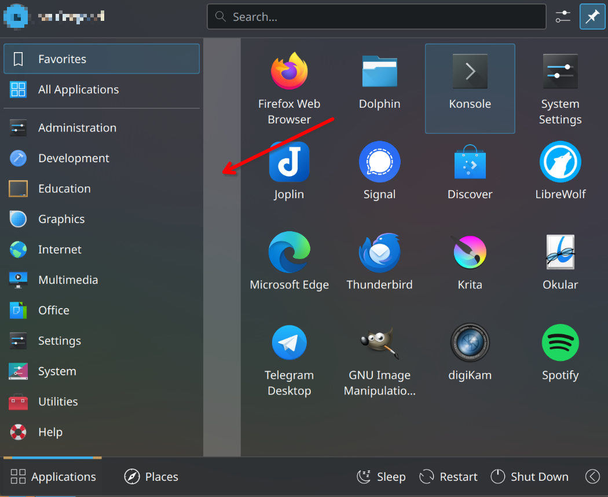This screenshot has height=497, width=608.
Task: Launch Telegram Desktop
Action: pos(289,360)
